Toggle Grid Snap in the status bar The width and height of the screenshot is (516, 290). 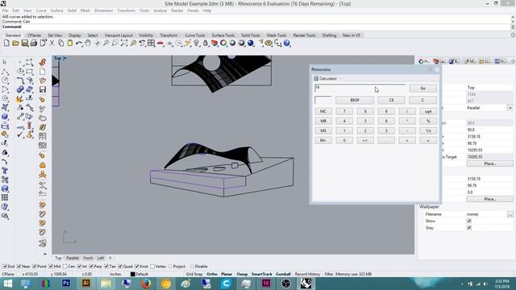point(194,274)
